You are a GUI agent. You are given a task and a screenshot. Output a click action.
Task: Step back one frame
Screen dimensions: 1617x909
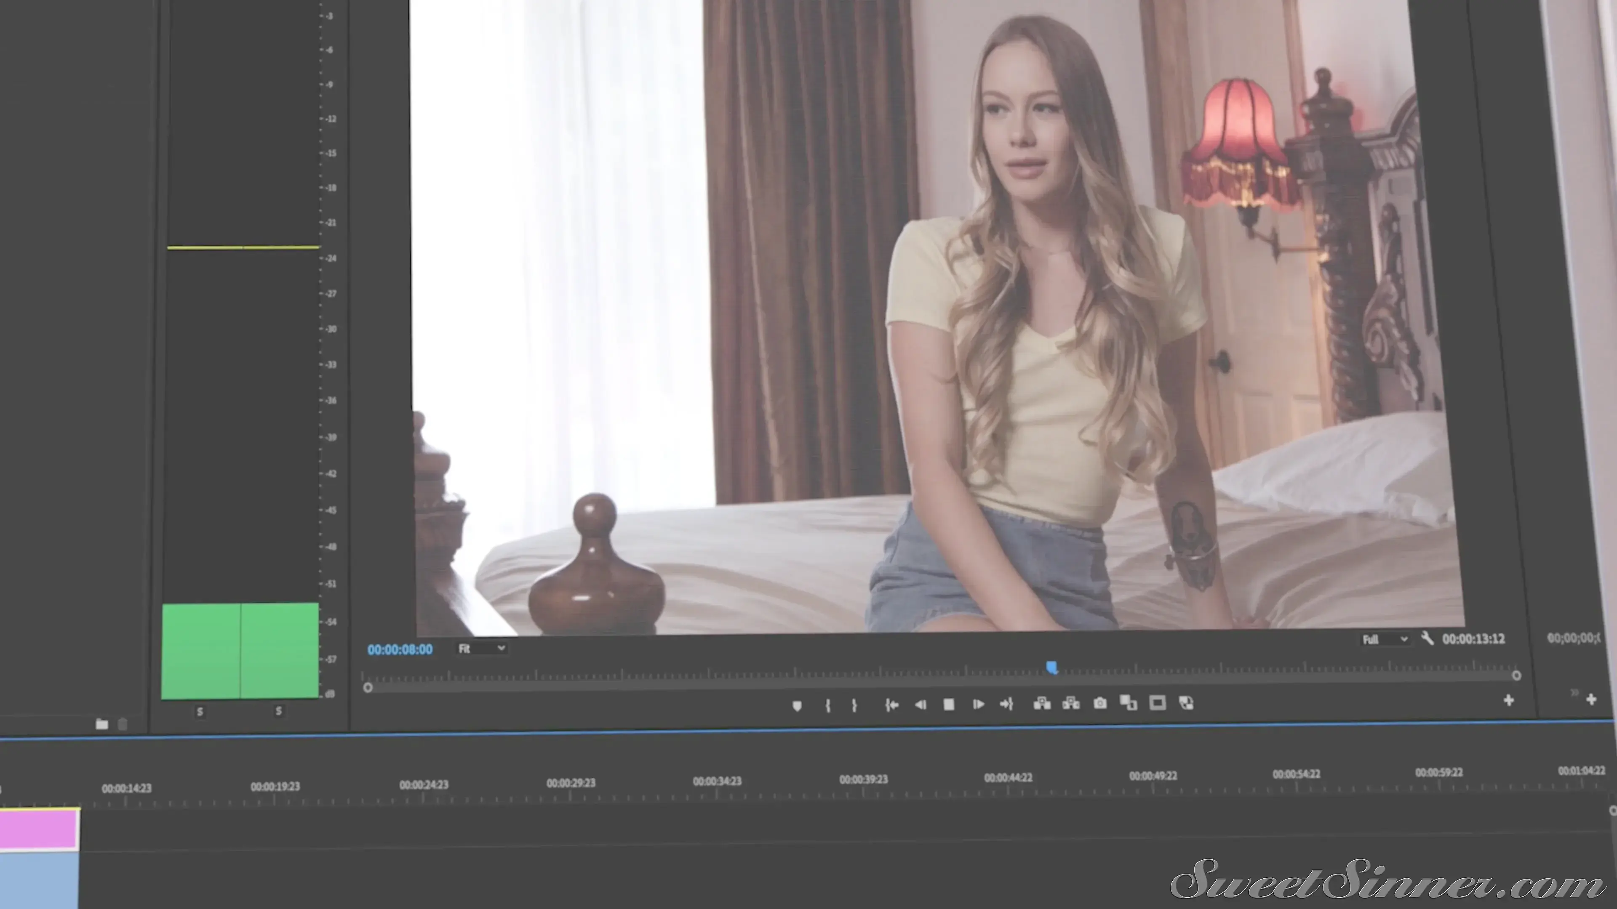tap(920, 705)
